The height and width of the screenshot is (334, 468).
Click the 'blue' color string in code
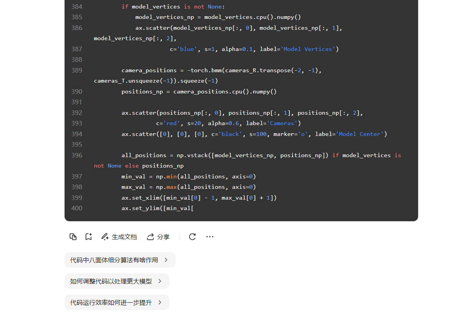tap(187, 49)
